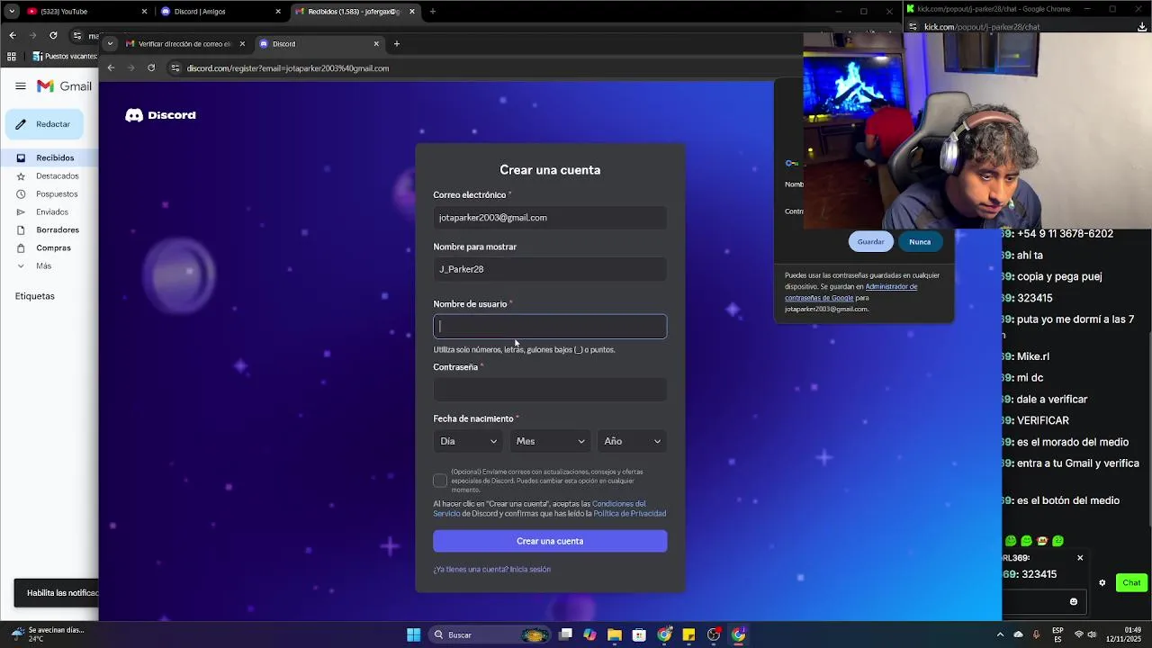Open the Año dropdown
The height and width of the screenshot is (648, 1152).
632,441
